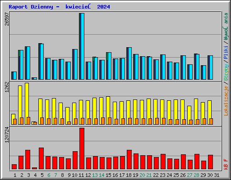Image resolution: width=231 pixels, height=180 pixels.
Task: Click the orange Lokalizacje legend label
Action: pos(226,101)
